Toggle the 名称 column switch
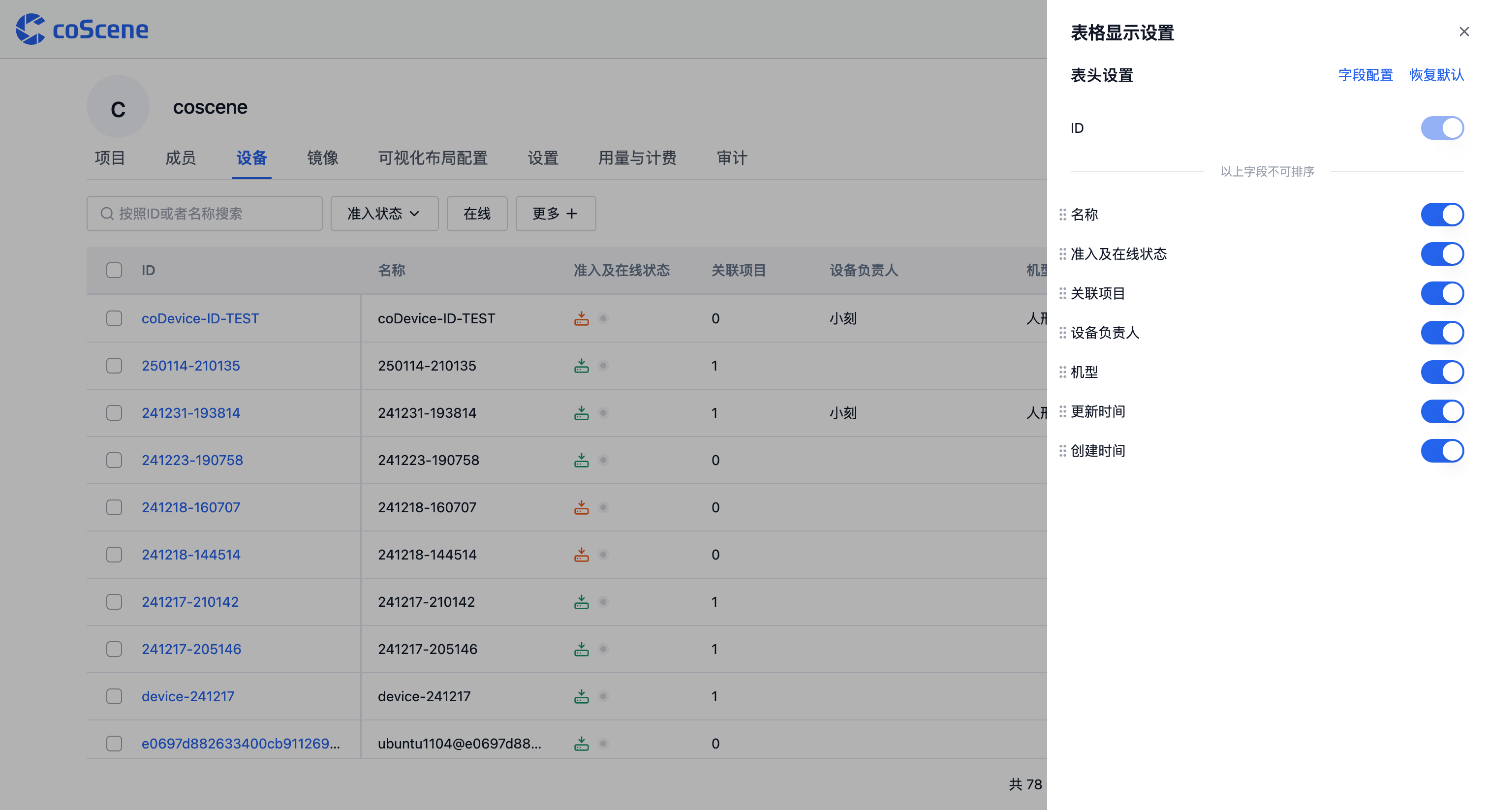The height and width of the screenshot is (810, 1488). pos(1442,215)
